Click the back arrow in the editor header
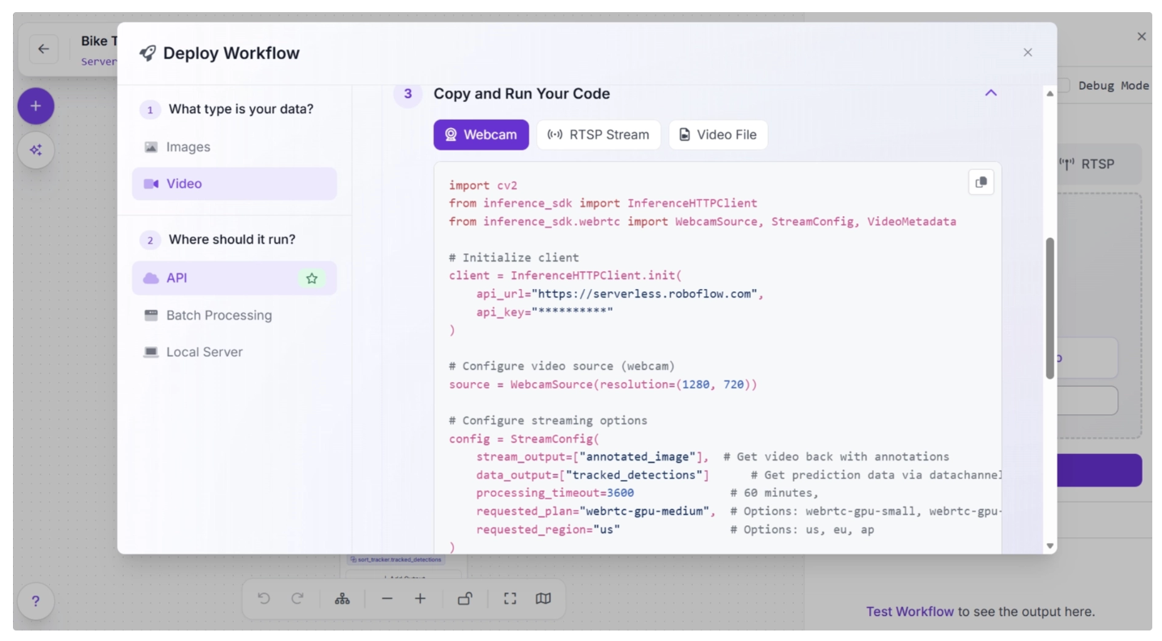Image resolution: width=1162 pixels, height=641 pixels. [44, 49]
